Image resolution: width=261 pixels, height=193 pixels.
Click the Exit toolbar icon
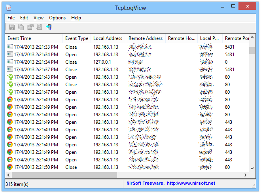[x=49, y=27]
